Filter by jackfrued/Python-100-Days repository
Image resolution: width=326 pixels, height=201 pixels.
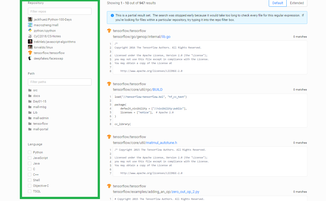click(52, 19)
